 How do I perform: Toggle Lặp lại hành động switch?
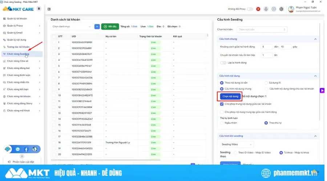pyautogui.click(x=223, y=63)
